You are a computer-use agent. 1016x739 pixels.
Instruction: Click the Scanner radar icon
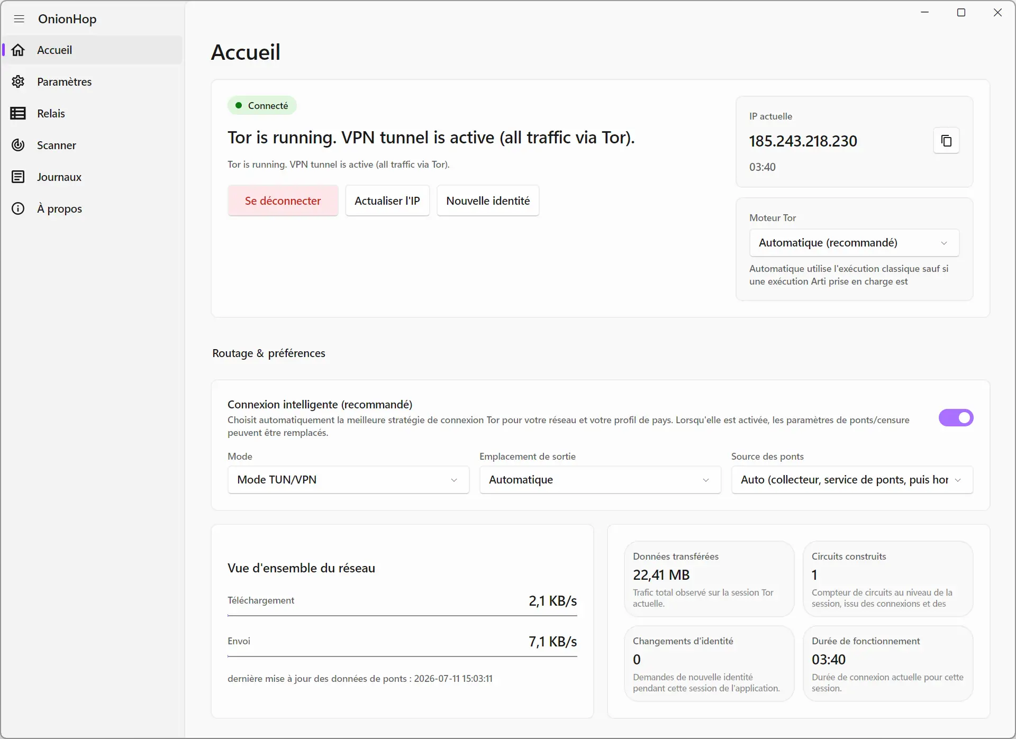pyautogui.click(x=18, y=145)
